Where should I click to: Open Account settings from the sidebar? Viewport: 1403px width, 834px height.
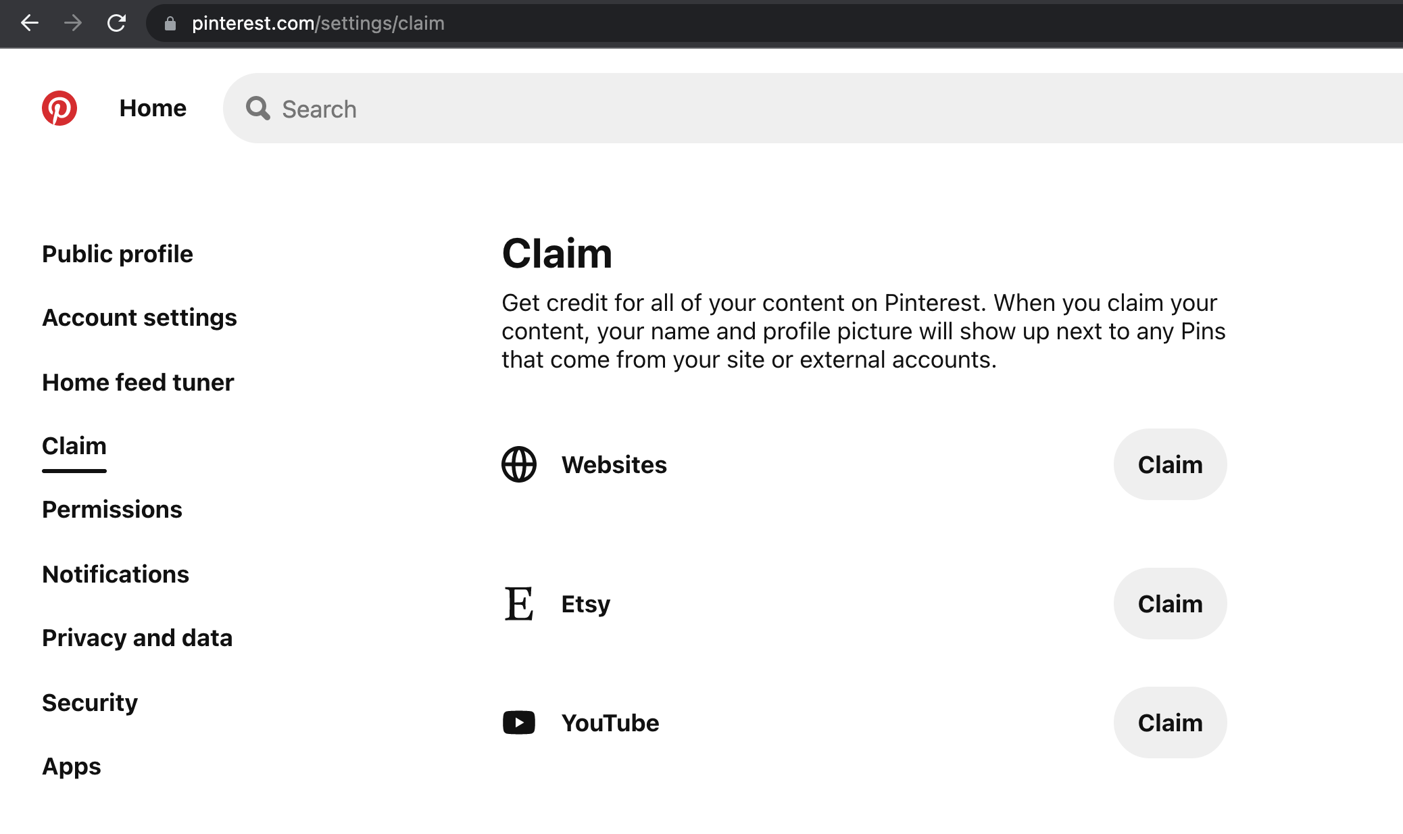click(139, 318)
